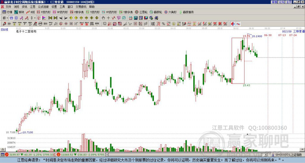Open the 帮助 menu
305x163 pixels.
tap(92, 7)
